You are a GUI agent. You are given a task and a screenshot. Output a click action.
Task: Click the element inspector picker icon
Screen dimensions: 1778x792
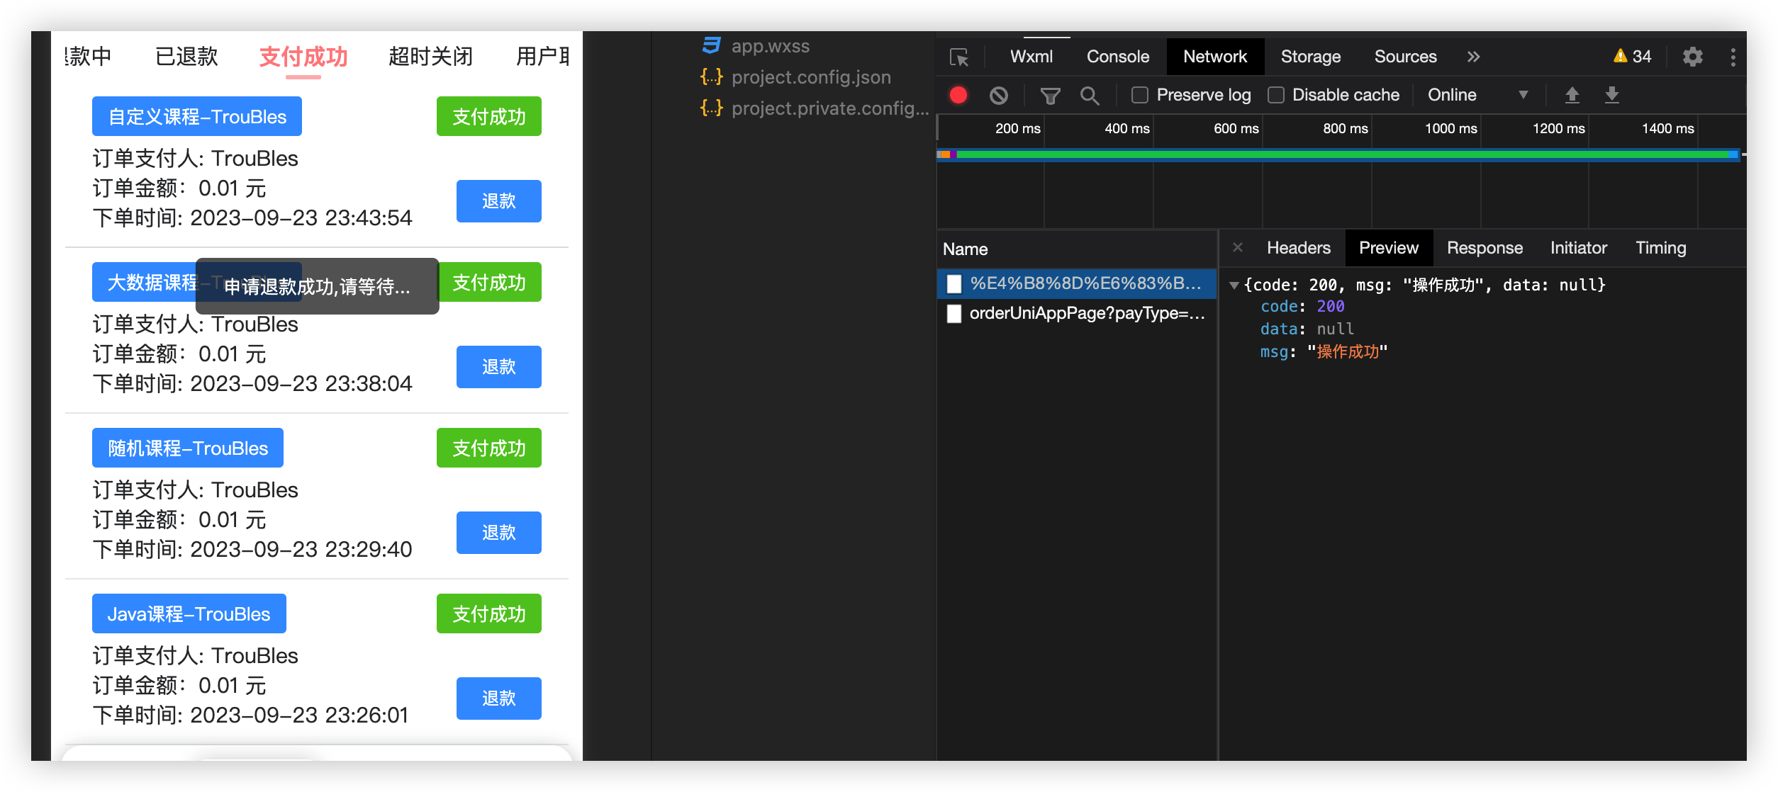click(959, 57)
